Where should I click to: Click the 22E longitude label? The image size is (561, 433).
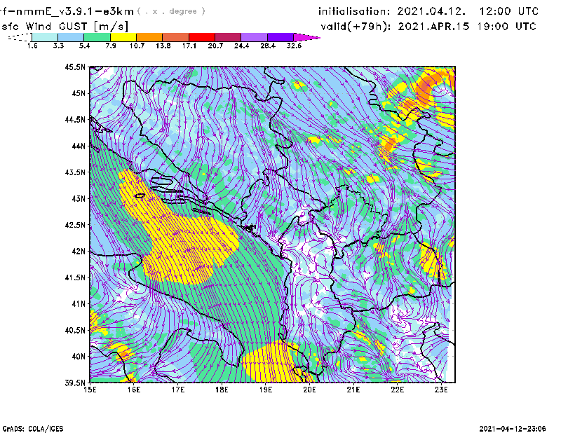398,390
